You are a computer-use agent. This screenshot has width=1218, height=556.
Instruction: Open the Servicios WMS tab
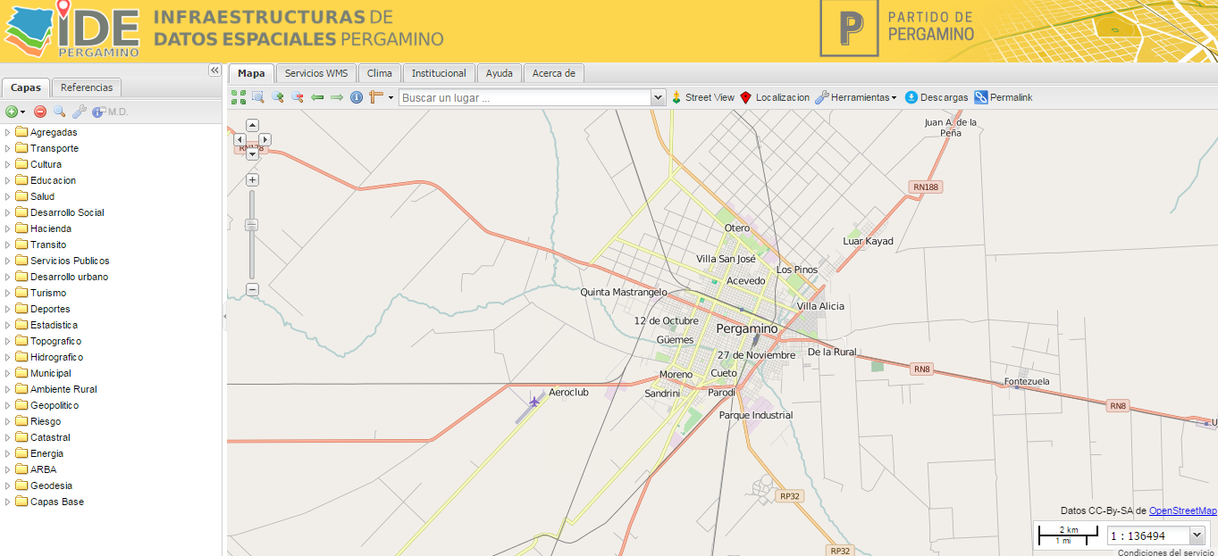coord(315,73)
